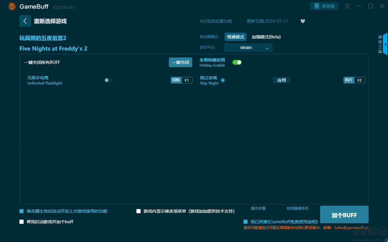
Task: Open the 操作步骤 link
Action: pyautogui.click(x=258, y=208)
